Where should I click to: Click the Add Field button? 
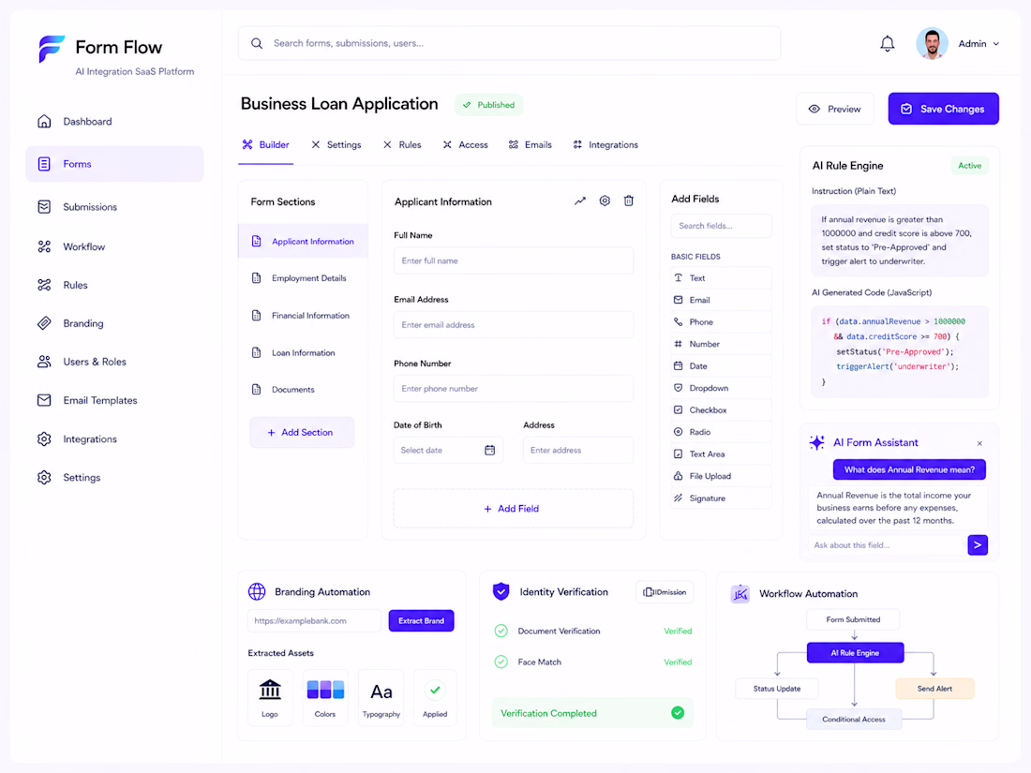[x=514, y=509]
